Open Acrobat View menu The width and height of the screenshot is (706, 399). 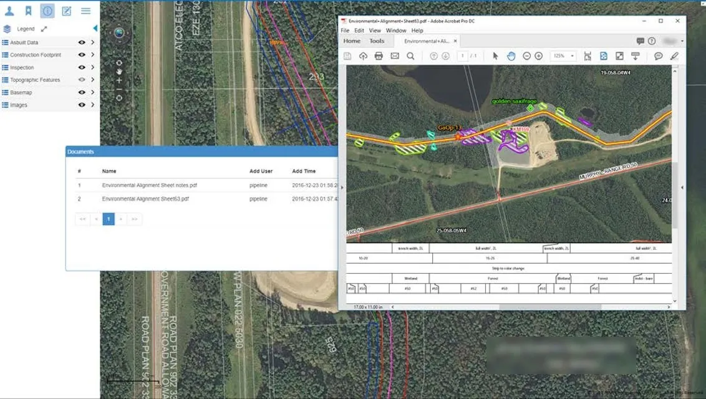(x=375, y=31)
